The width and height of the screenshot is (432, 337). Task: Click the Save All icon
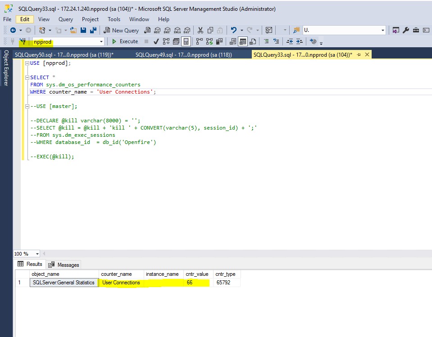(x=93, y=30)
